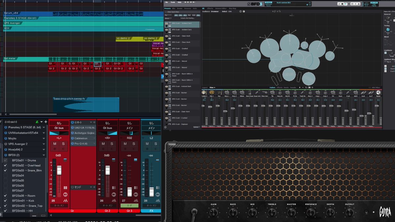
Task: Enable BFD3s04 output checkbox
Action: pyautogui.click(x=5, y=175)
